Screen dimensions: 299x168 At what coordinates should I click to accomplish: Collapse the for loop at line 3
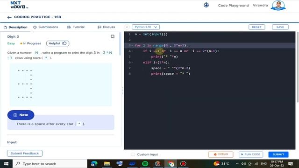point(133,46)
